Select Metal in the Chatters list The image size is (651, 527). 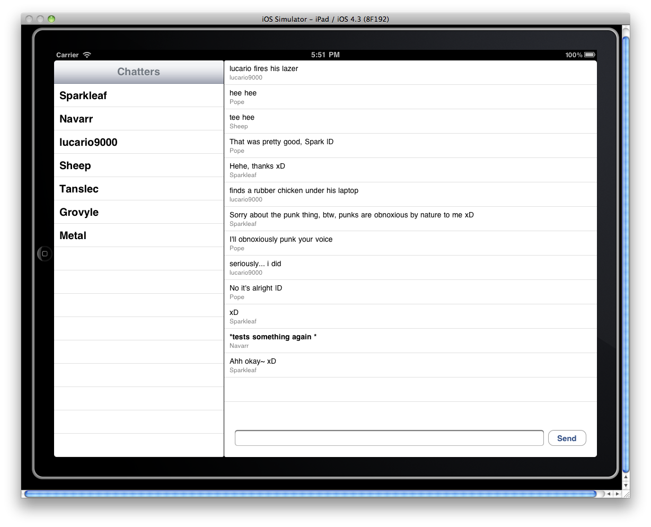[139, 235]
